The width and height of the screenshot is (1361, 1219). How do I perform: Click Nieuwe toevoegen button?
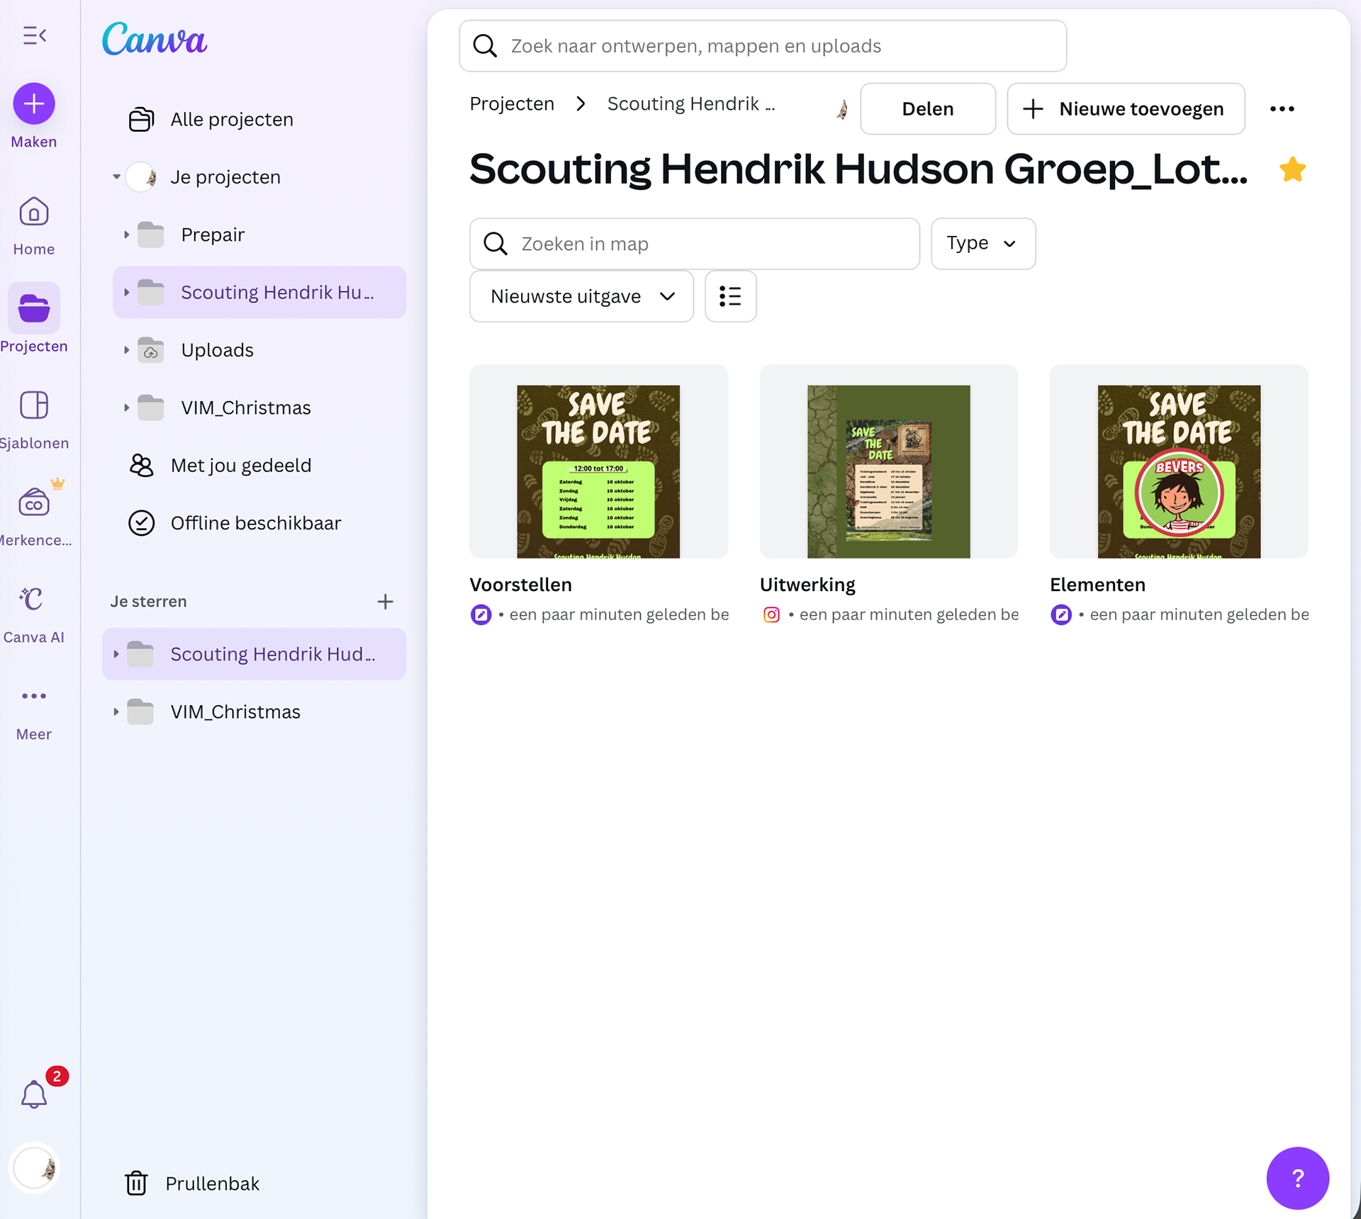click(1125, 109)
